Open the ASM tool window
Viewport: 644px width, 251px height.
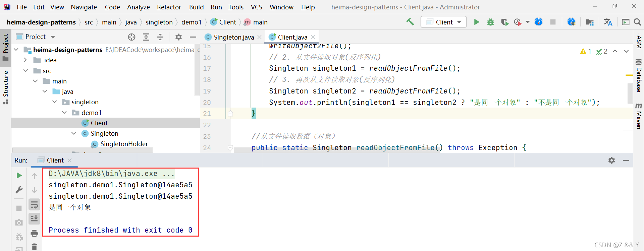click(x=639, y=42)
